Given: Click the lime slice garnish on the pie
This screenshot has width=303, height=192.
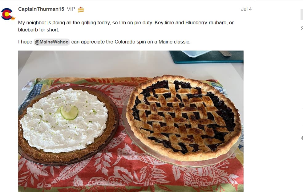Looking at the screenshot, I should coord(69,112).
